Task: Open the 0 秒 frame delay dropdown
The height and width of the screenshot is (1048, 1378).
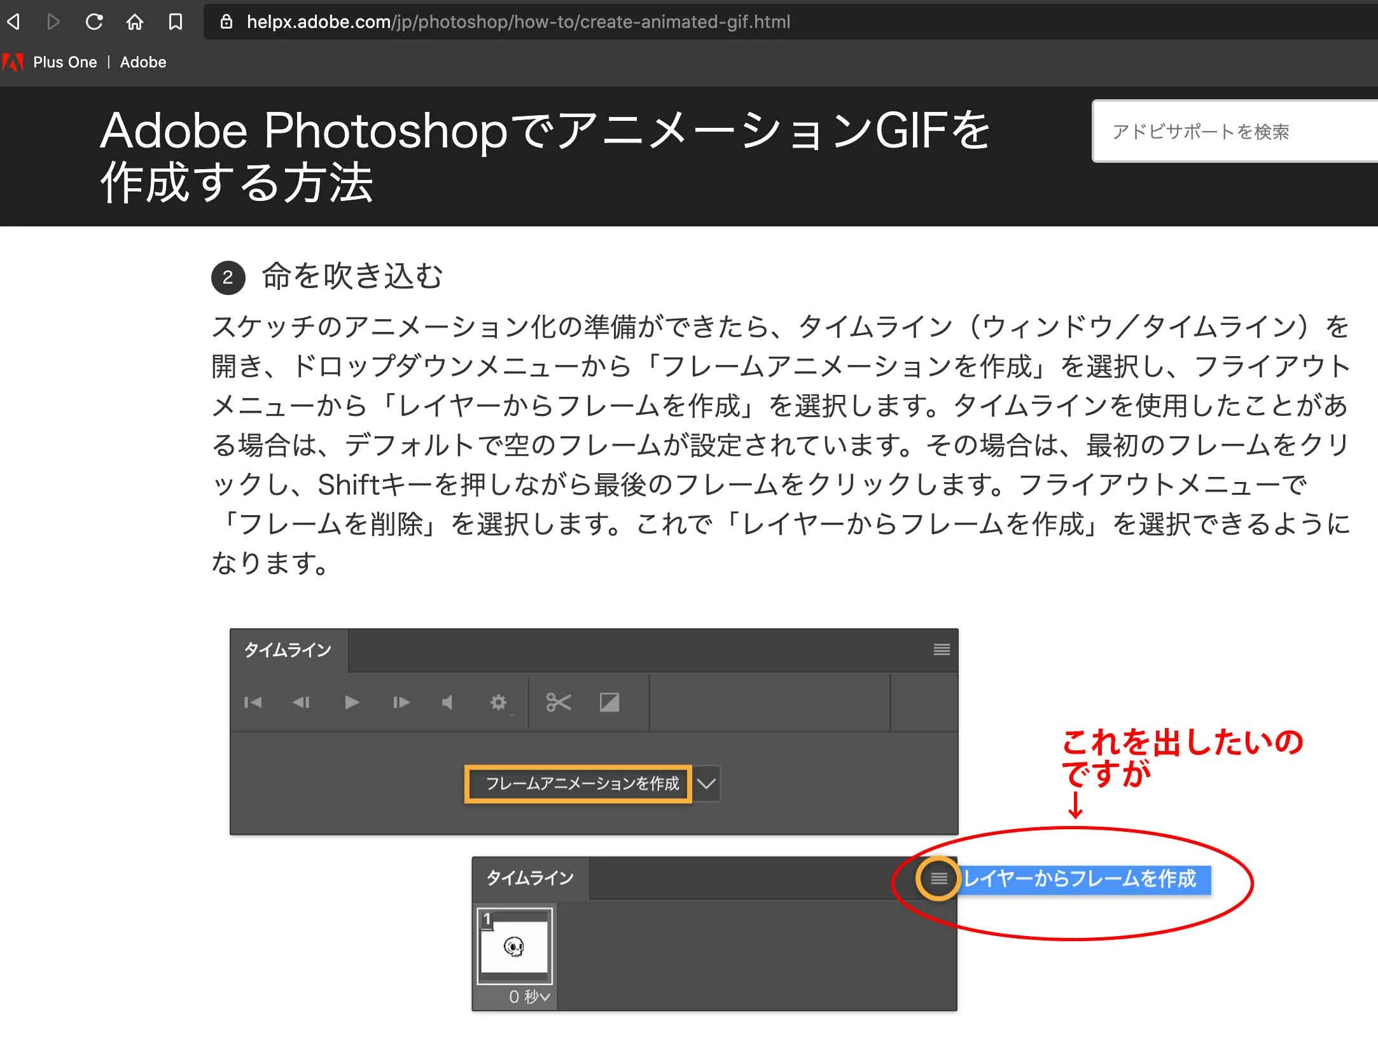Action: [529, 996]
